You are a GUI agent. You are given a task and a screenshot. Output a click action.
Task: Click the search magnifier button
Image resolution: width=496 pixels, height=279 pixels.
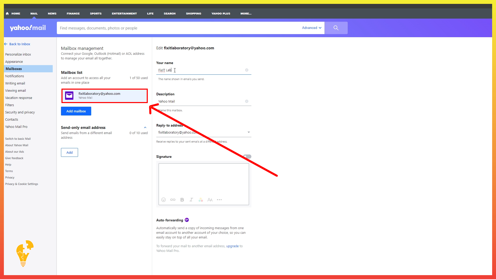pyautogui.click(x=336, y=28)
